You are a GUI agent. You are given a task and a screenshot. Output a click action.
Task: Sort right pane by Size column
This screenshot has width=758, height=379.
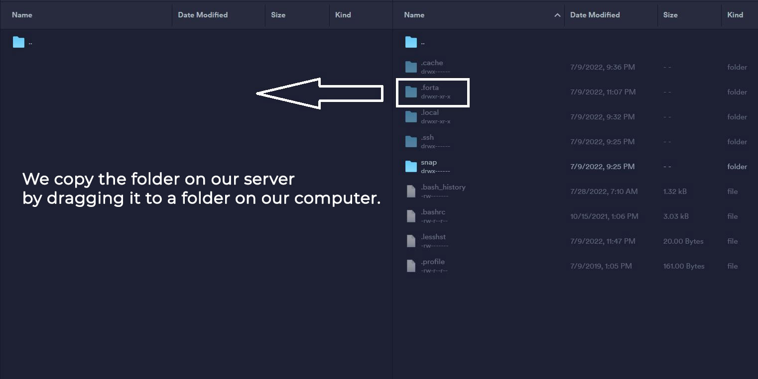670,15
